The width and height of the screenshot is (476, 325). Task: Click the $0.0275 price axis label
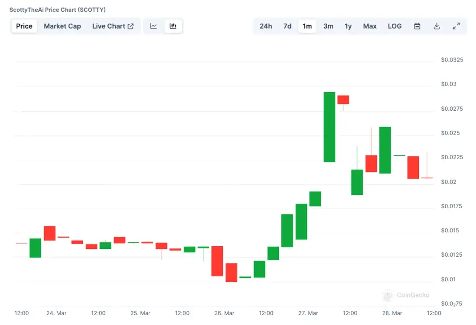452,109
